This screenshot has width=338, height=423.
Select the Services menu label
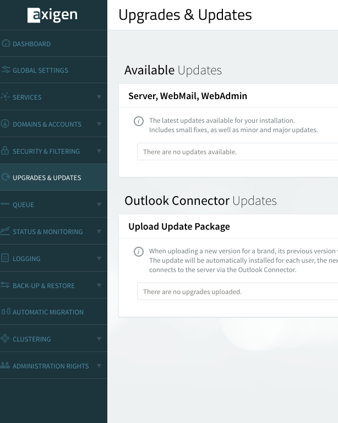(27, 97)
